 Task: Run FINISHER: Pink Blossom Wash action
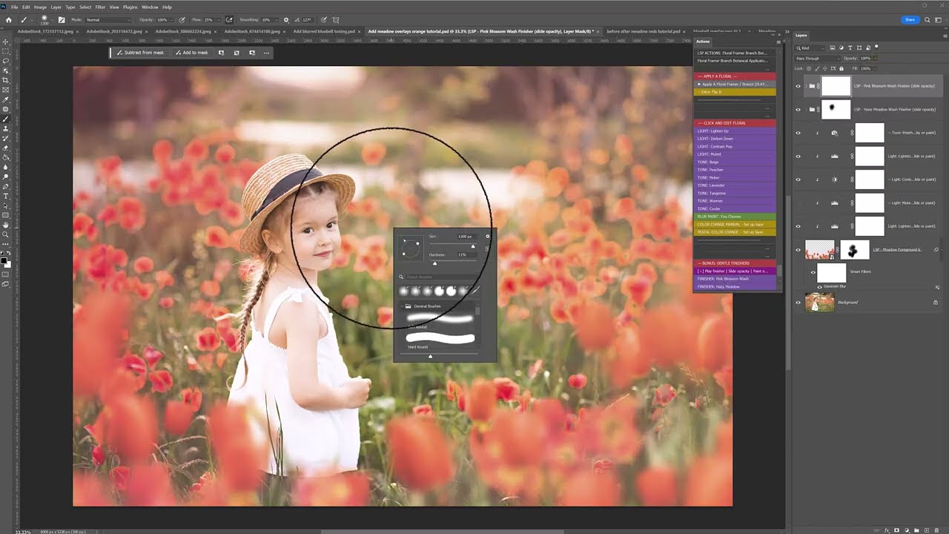(x=734, y=279)
